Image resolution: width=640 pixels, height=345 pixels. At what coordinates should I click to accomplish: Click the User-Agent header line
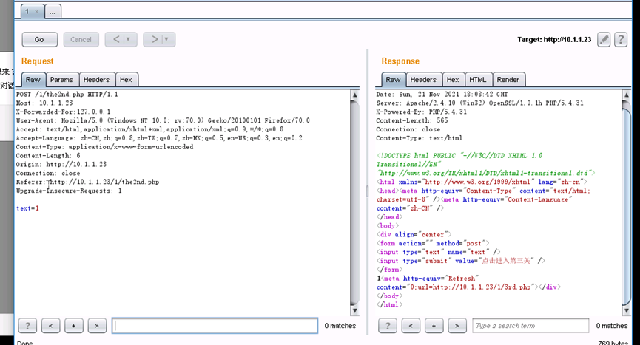coord(163,120)
